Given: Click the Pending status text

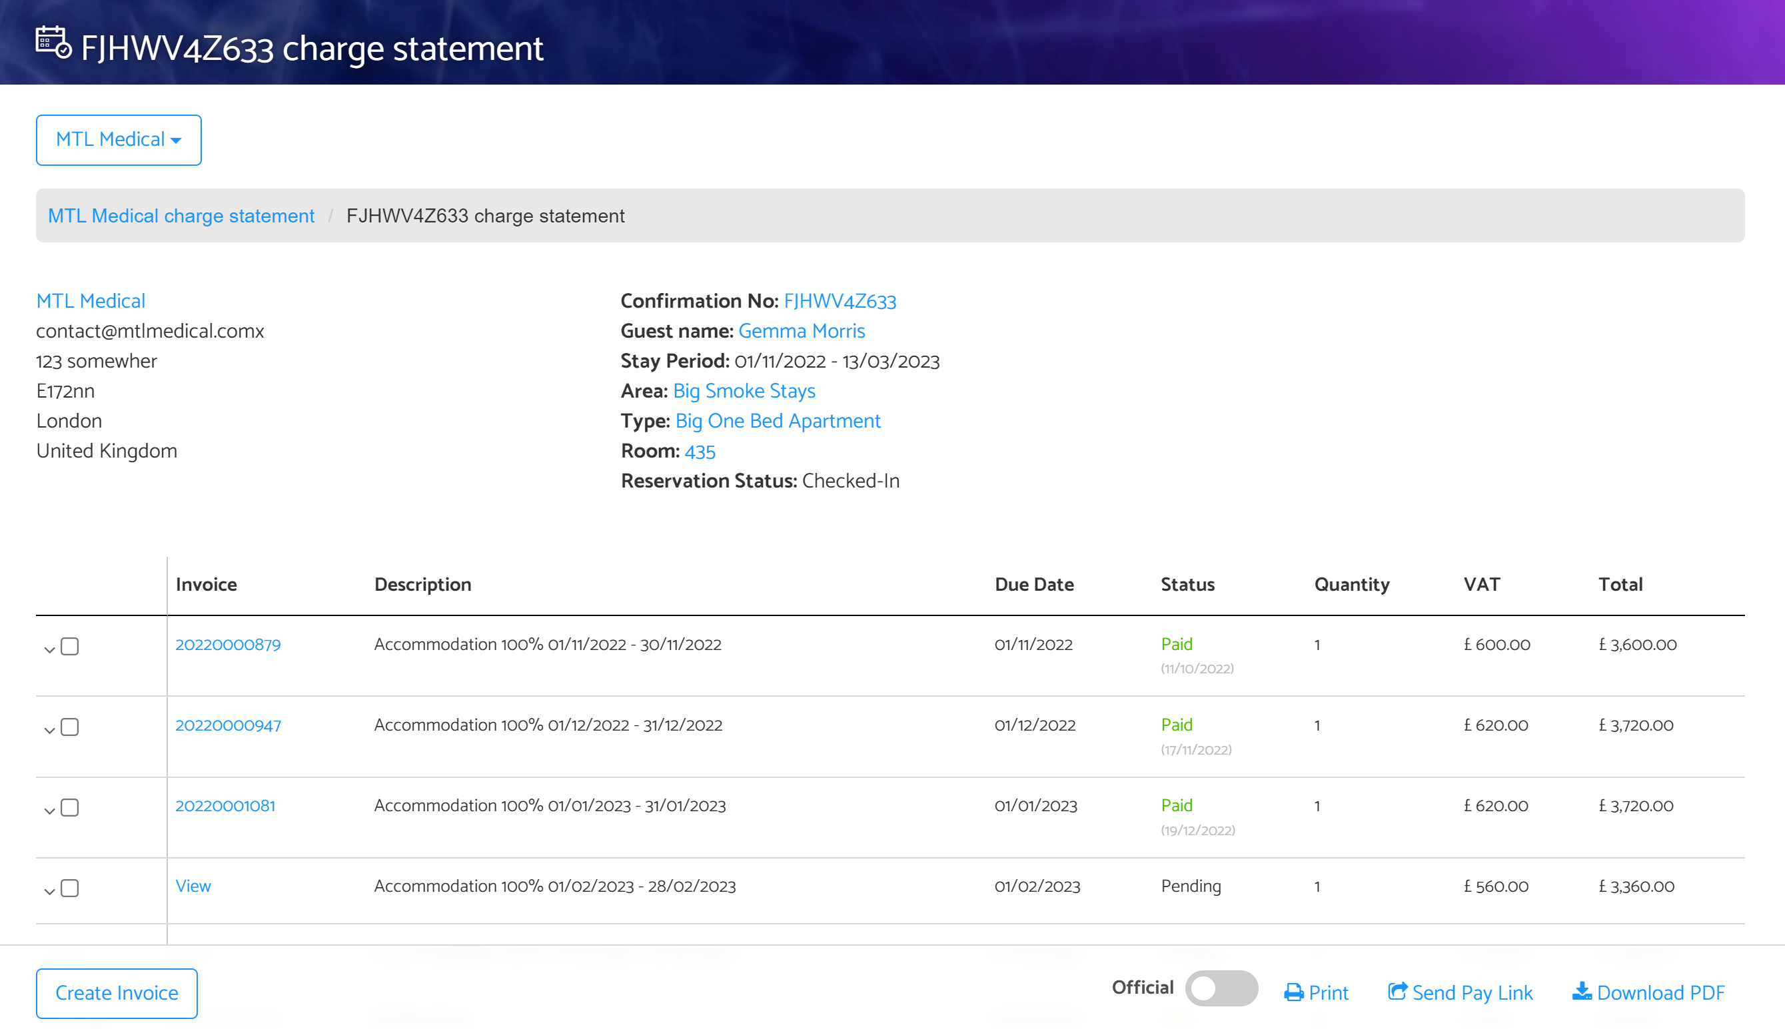Looking at the screenshot, I should [1191, 886].
